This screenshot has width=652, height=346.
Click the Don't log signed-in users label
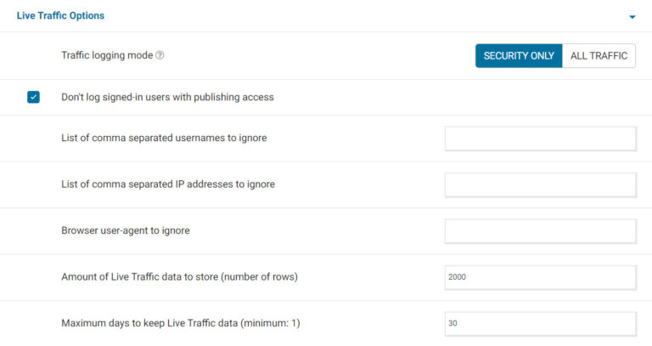click(x=167, y=97)
